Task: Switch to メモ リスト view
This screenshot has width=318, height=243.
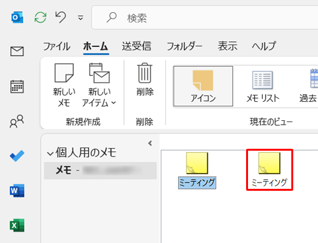Action: [263, 86]
